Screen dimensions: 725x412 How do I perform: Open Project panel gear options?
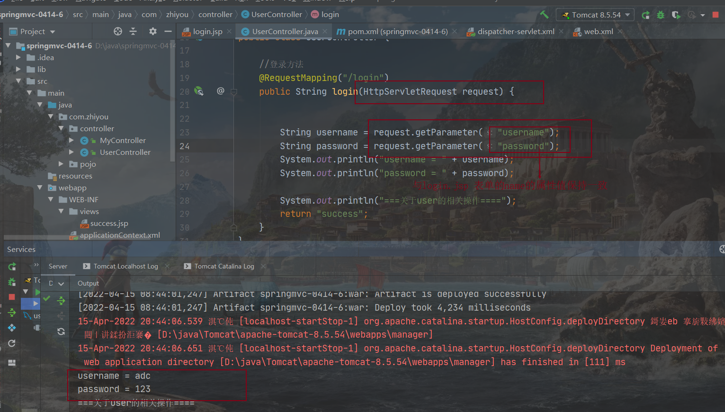(152, 31)
